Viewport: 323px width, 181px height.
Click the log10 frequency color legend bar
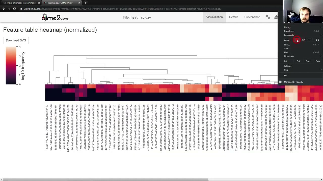click(x=11, y=66)
